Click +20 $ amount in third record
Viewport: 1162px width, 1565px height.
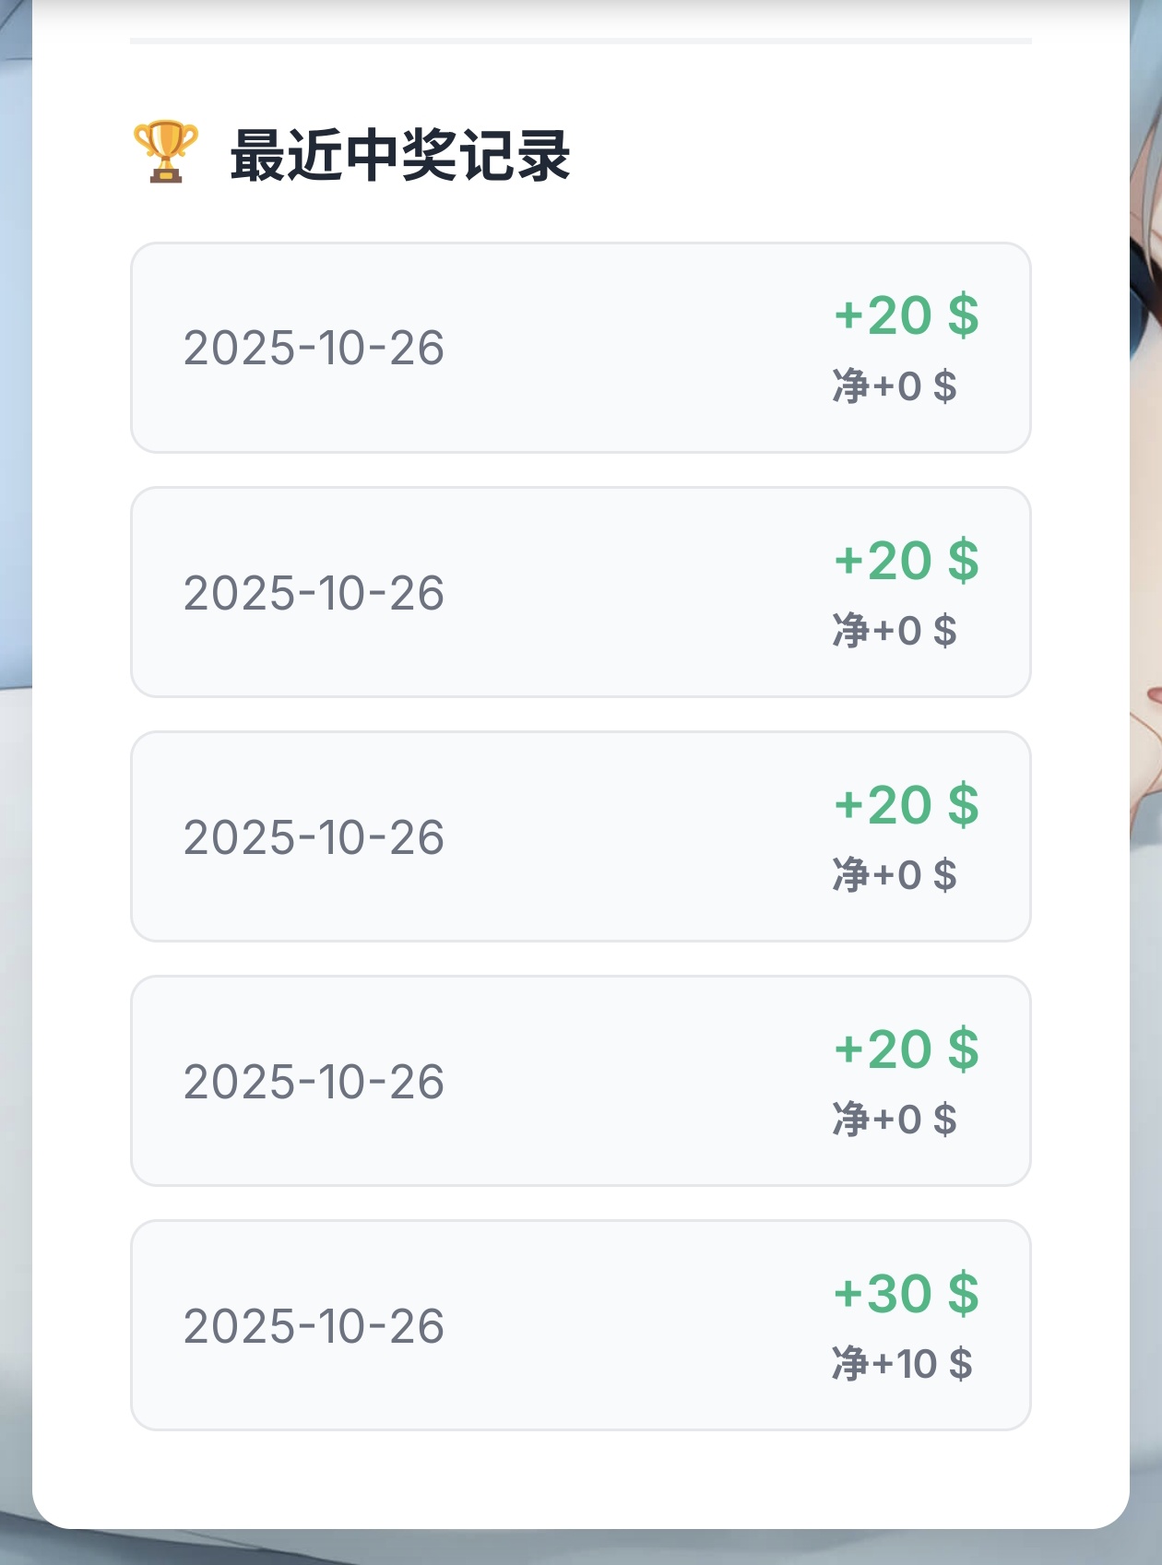pos(907,804)
